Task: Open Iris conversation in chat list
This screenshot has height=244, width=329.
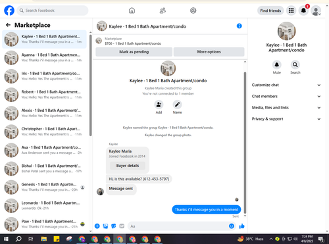Action: 44,76
